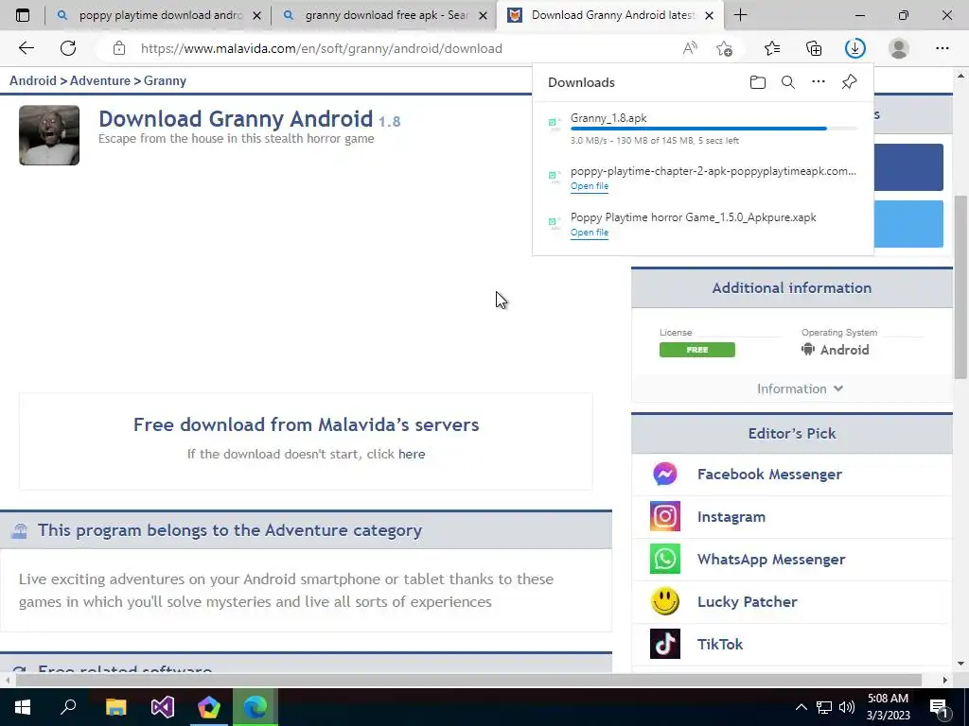The image size is (969, 726).
Task: Refresh the current page
Action: (68, 48)
